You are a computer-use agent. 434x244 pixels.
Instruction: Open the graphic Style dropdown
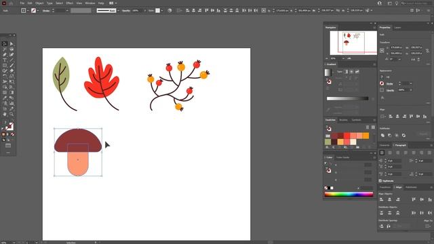pos(162,11)
